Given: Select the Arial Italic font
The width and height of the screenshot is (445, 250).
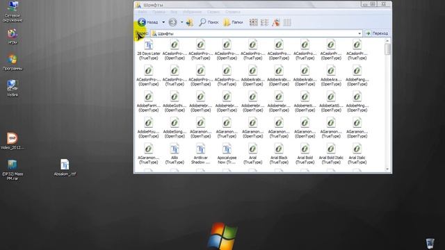Looking at the screenshot, I should pyautogui.click(x=357, y=154).
